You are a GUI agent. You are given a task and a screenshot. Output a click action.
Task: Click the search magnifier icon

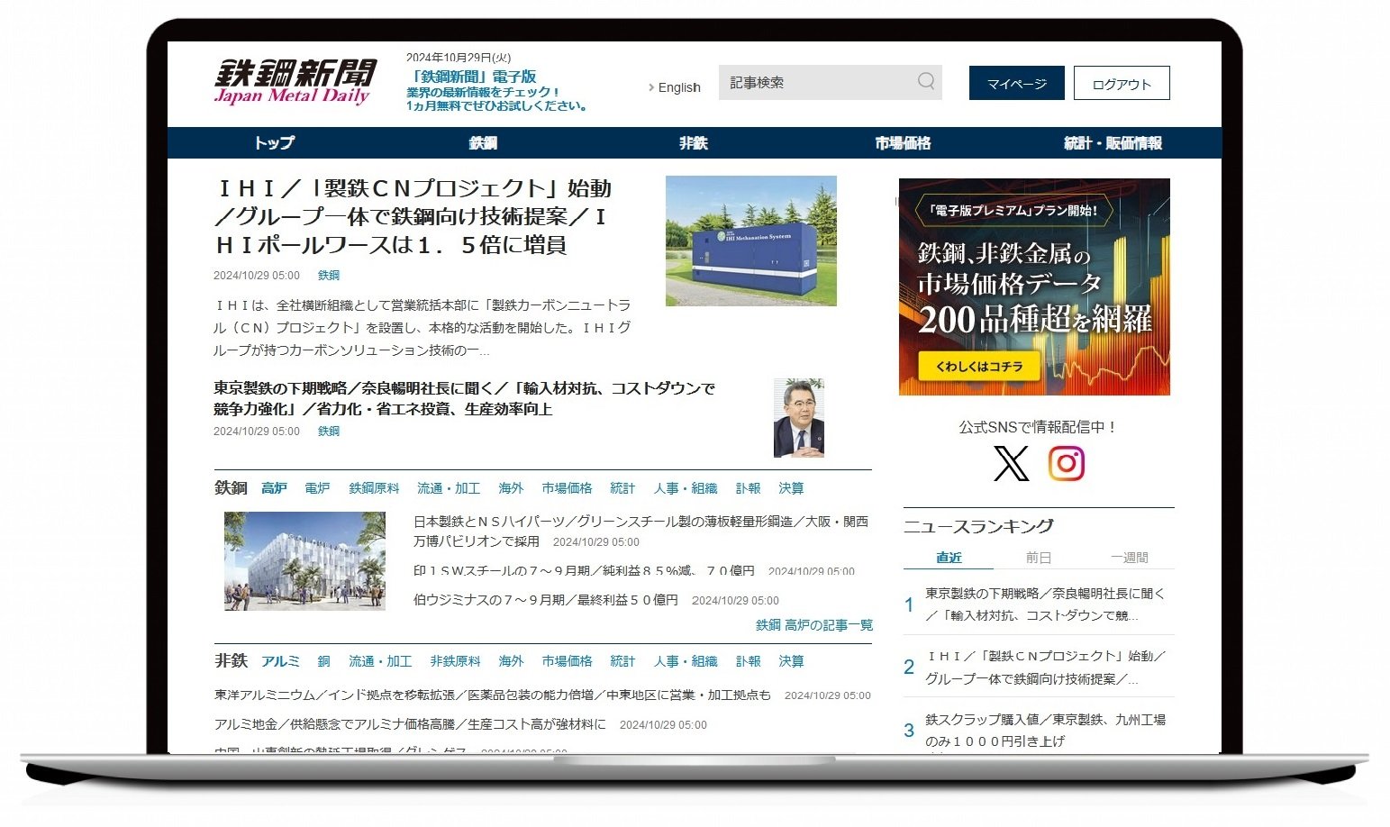(x=926, y=81)
